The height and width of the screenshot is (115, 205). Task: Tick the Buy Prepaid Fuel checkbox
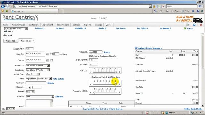(x=90, y=77)
